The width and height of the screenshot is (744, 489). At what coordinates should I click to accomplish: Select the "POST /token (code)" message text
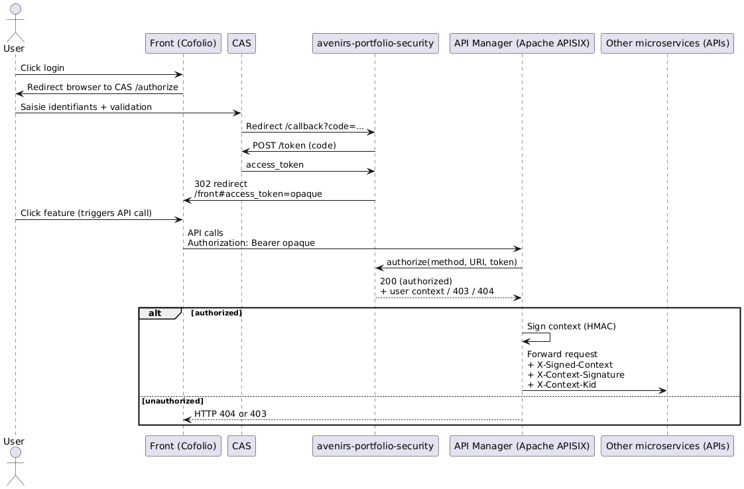[x=294, y=145]
